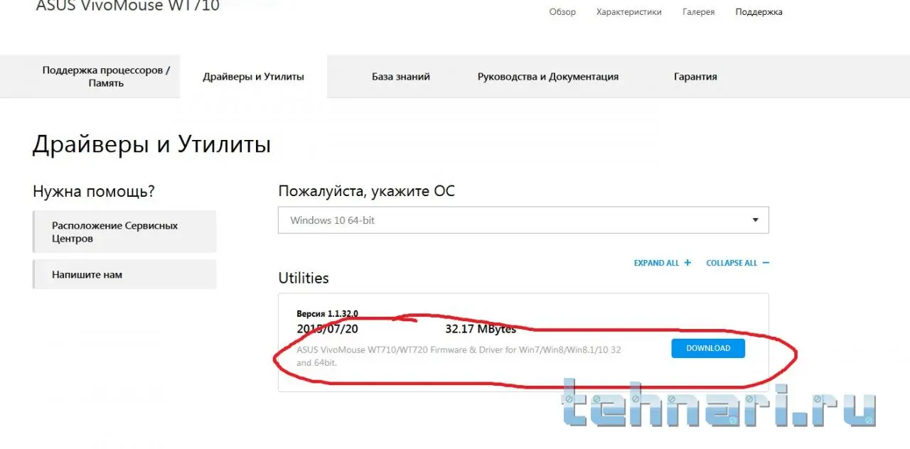Expand all driver entries
Screen dimensions: 910x449
(x=662, y=263)
